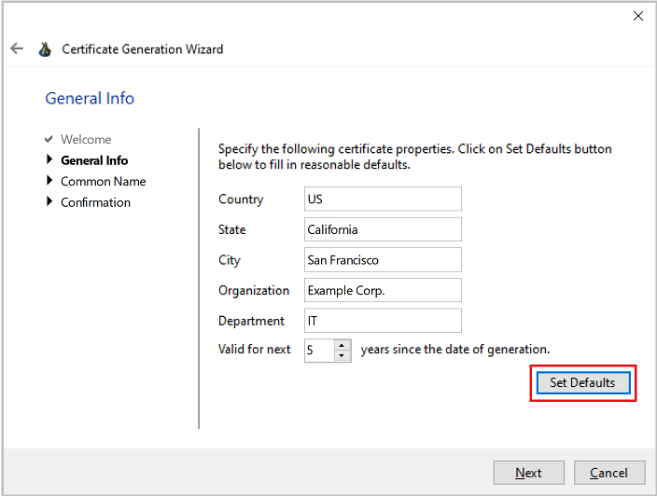Click 'years since the date of generation' text
The width and height of the screenshot is (657, 496).
(x=455, y=349)
